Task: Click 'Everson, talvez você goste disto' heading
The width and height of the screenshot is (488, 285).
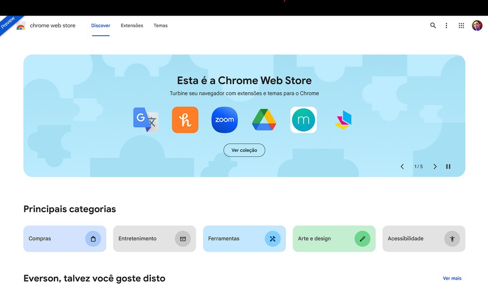Action: [x=94, y=278]
